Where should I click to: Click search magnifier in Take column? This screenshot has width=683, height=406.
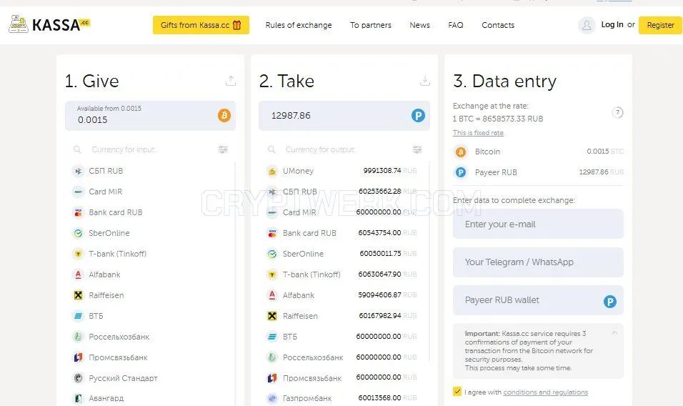coord(271,149)
